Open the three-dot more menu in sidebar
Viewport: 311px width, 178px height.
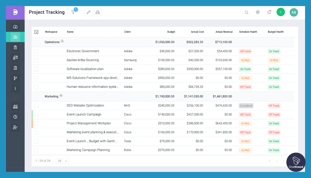pos(15,89)
